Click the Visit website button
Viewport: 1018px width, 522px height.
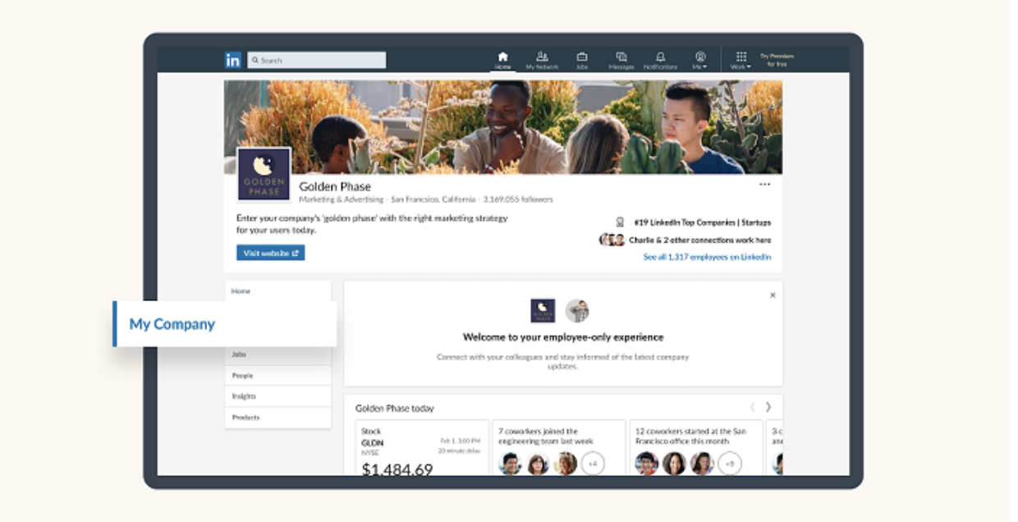pos(270,253)
